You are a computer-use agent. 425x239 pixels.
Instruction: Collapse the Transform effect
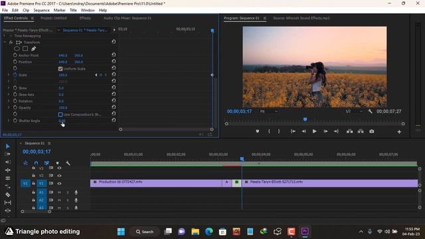point(5,42)
